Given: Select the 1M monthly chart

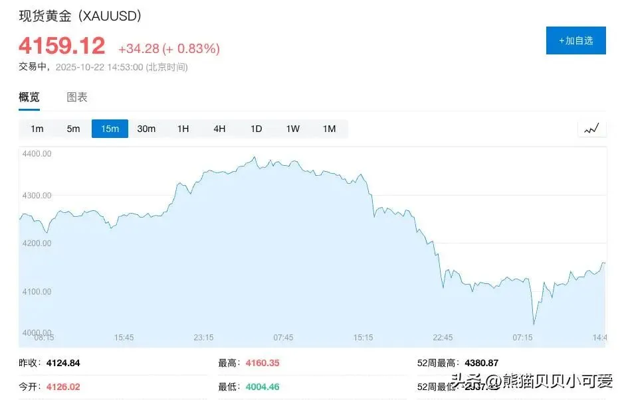Looking at the screenshot, I should [x=329, y=129].
